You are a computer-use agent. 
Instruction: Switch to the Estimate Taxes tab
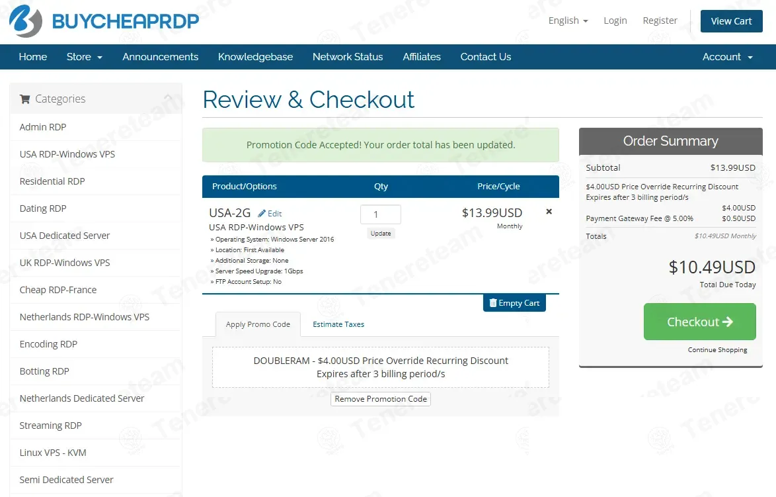tap(338, 324)
